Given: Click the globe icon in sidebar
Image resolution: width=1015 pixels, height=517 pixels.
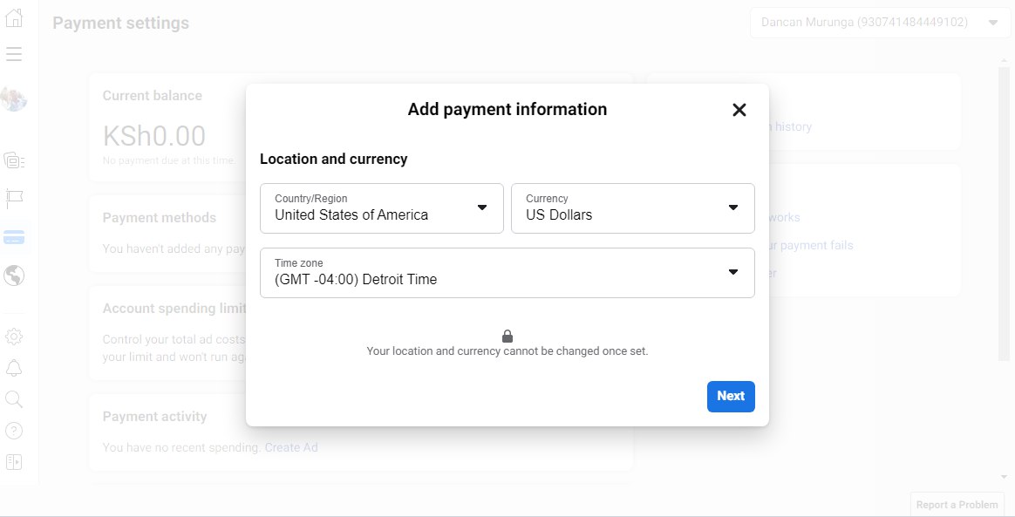Looking at the screenshot, I should pyautogui.click(x=14, y=276).
